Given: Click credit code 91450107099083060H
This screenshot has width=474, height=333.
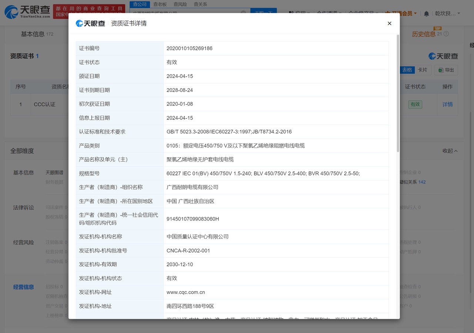Looking at the screenshot, I should tap(193, 219).
